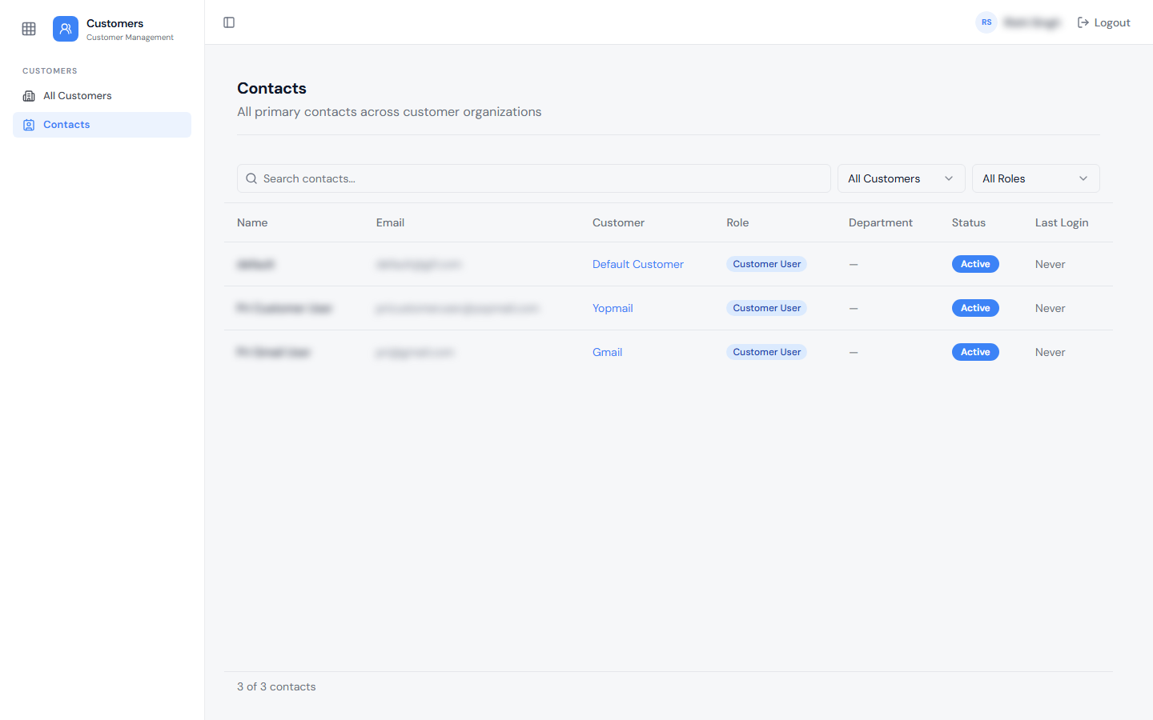The width and height of the screenshot is (1153, 720).
Task: Click Never in the Yopmail row
Action: tap(1050, 308)
